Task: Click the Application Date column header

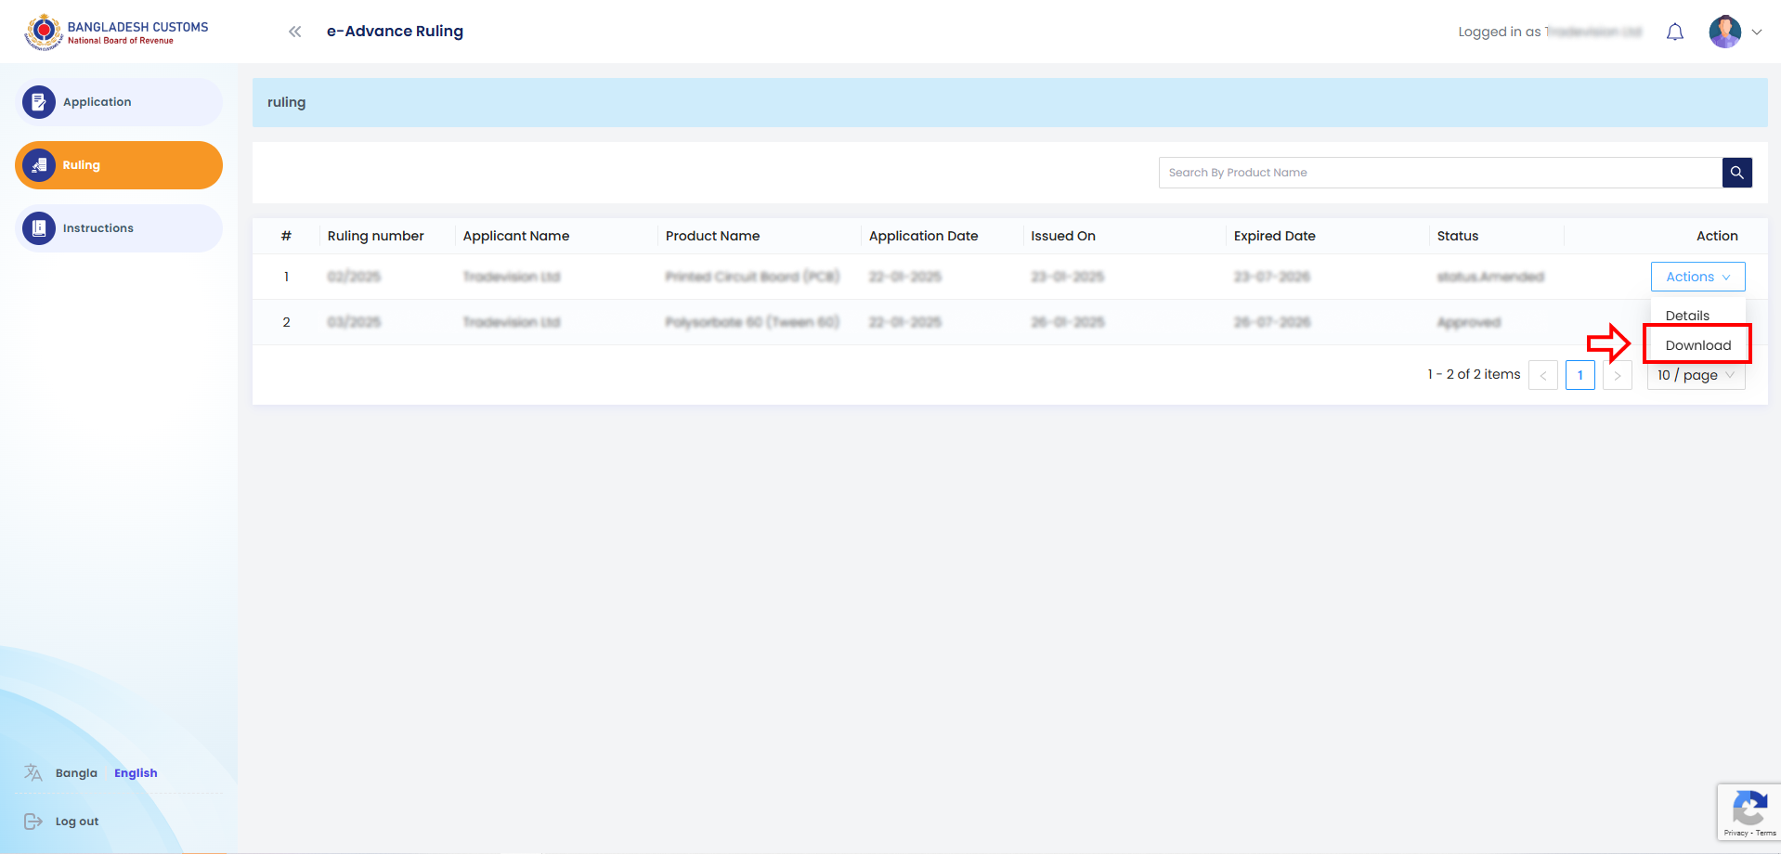Action: tap(923, 236)
